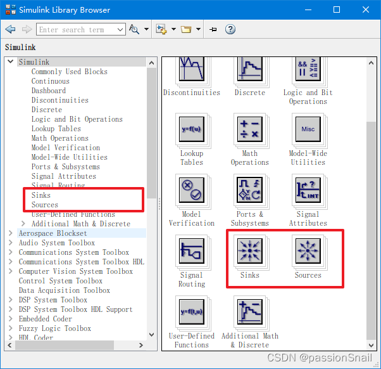Select Ports & Subsystems in the tree

(66, 167)
